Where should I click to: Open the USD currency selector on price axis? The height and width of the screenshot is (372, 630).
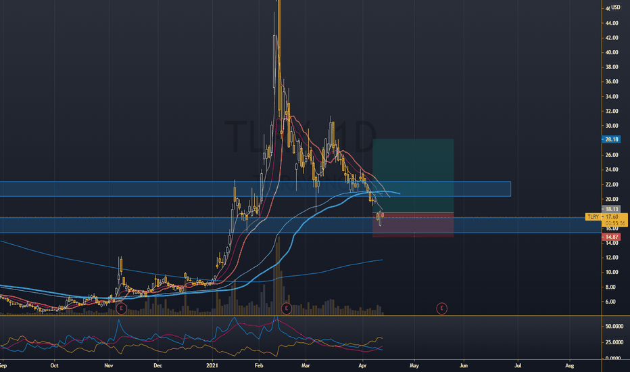[x=615, y=7]
